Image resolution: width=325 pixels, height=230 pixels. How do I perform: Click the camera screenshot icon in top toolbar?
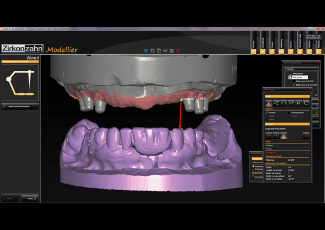coord(172,51)
